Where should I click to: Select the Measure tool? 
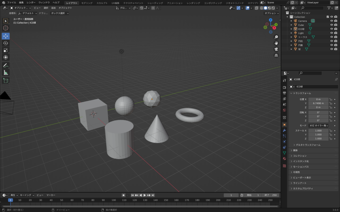pyautogui.click(x=6, y=73)
